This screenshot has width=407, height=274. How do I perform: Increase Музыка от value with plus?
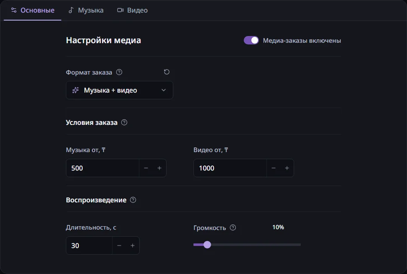click(159, 168)
